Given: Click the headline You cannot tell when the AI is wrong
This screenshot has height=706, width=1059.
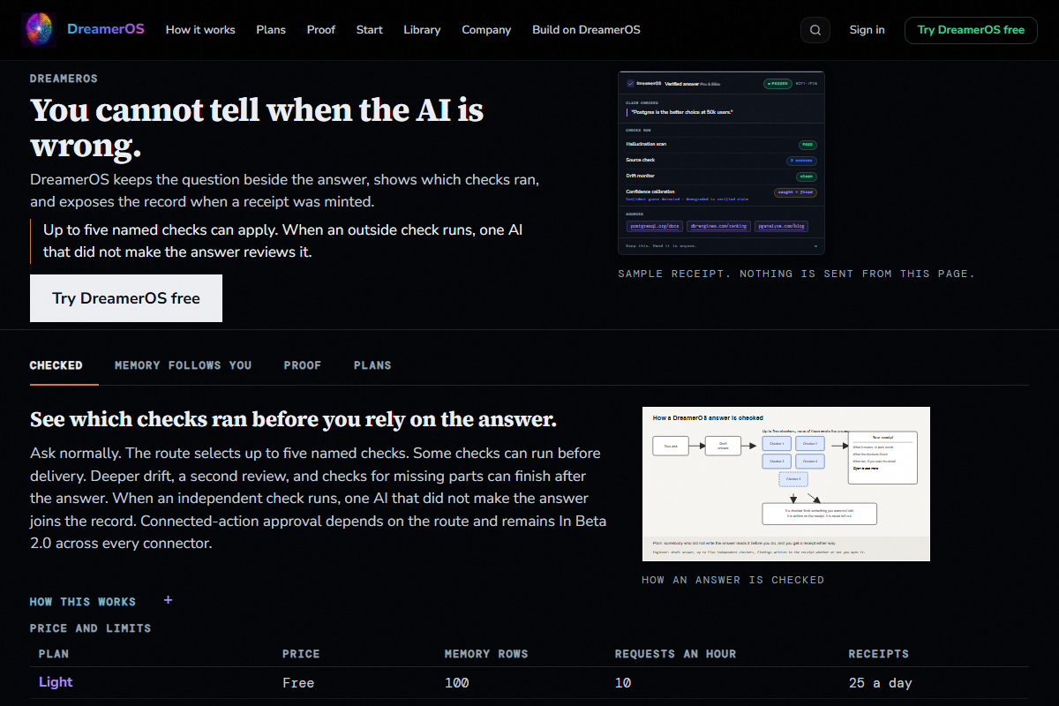Looking at the screenshot, I should (x=257, y=128).
